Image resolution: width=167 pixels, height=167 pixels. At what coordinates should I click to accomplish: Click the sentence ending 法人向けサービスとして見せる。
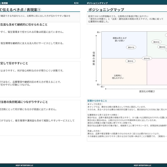(32, 43)
